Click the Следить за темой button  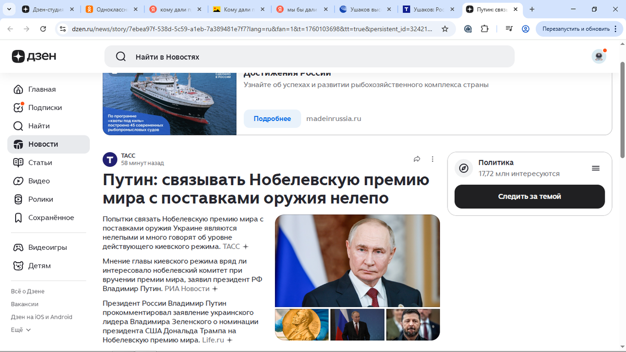coord(529,197)
